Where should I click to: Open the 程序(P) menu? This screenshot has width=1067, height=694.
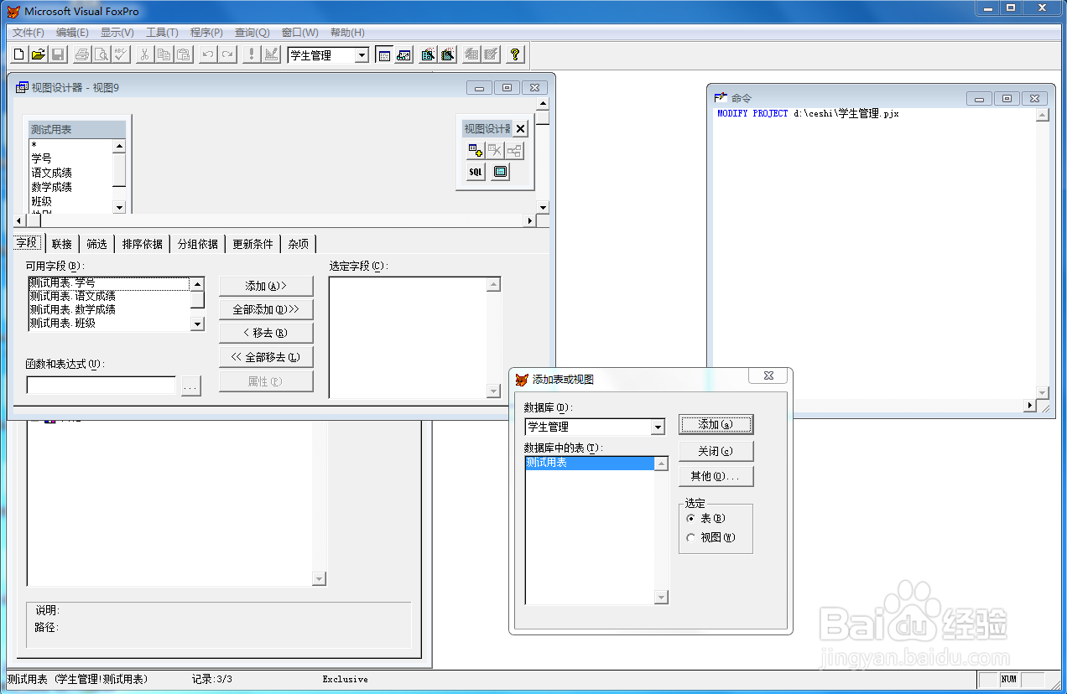click(206, 33)
